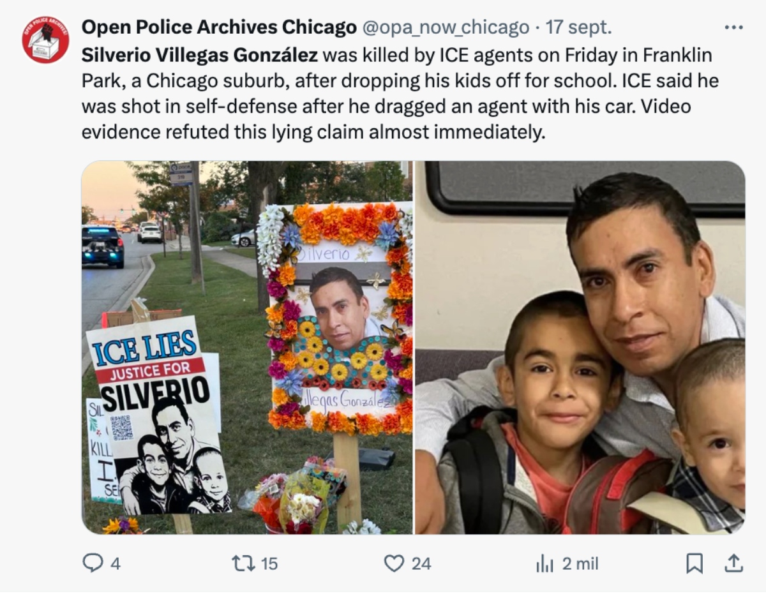Open the @opa_now_chicago handle link

point(446,27)
